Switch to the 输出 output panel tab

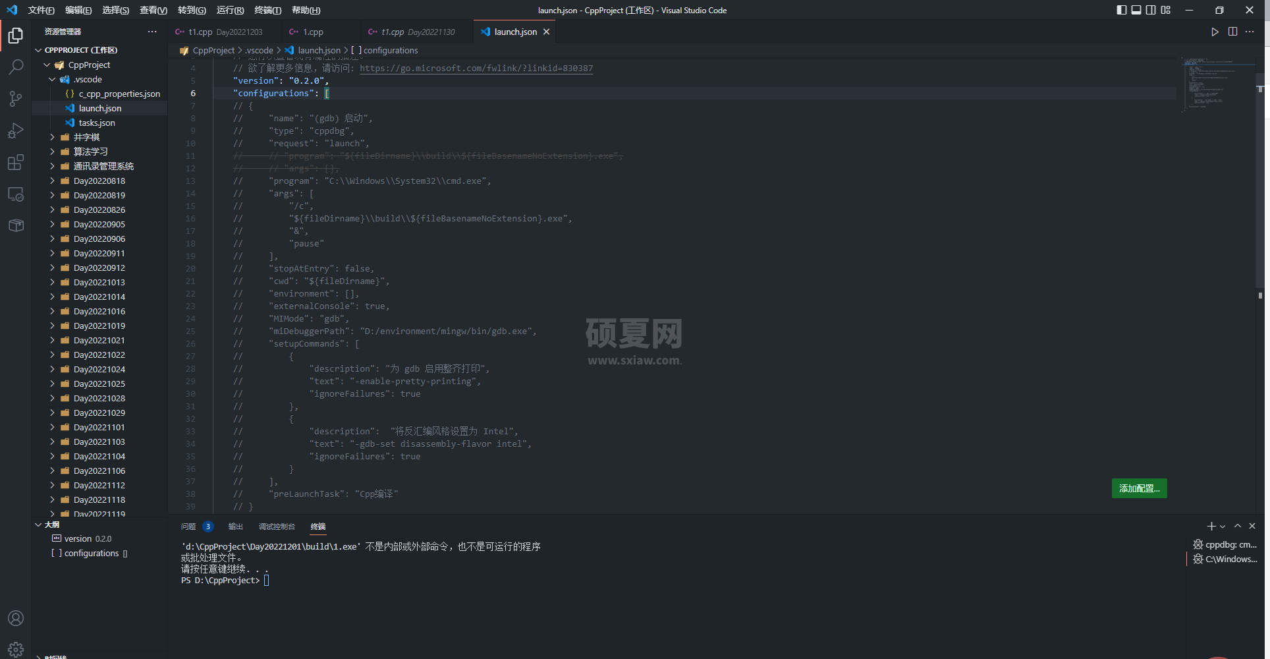(x=235, y=527)
